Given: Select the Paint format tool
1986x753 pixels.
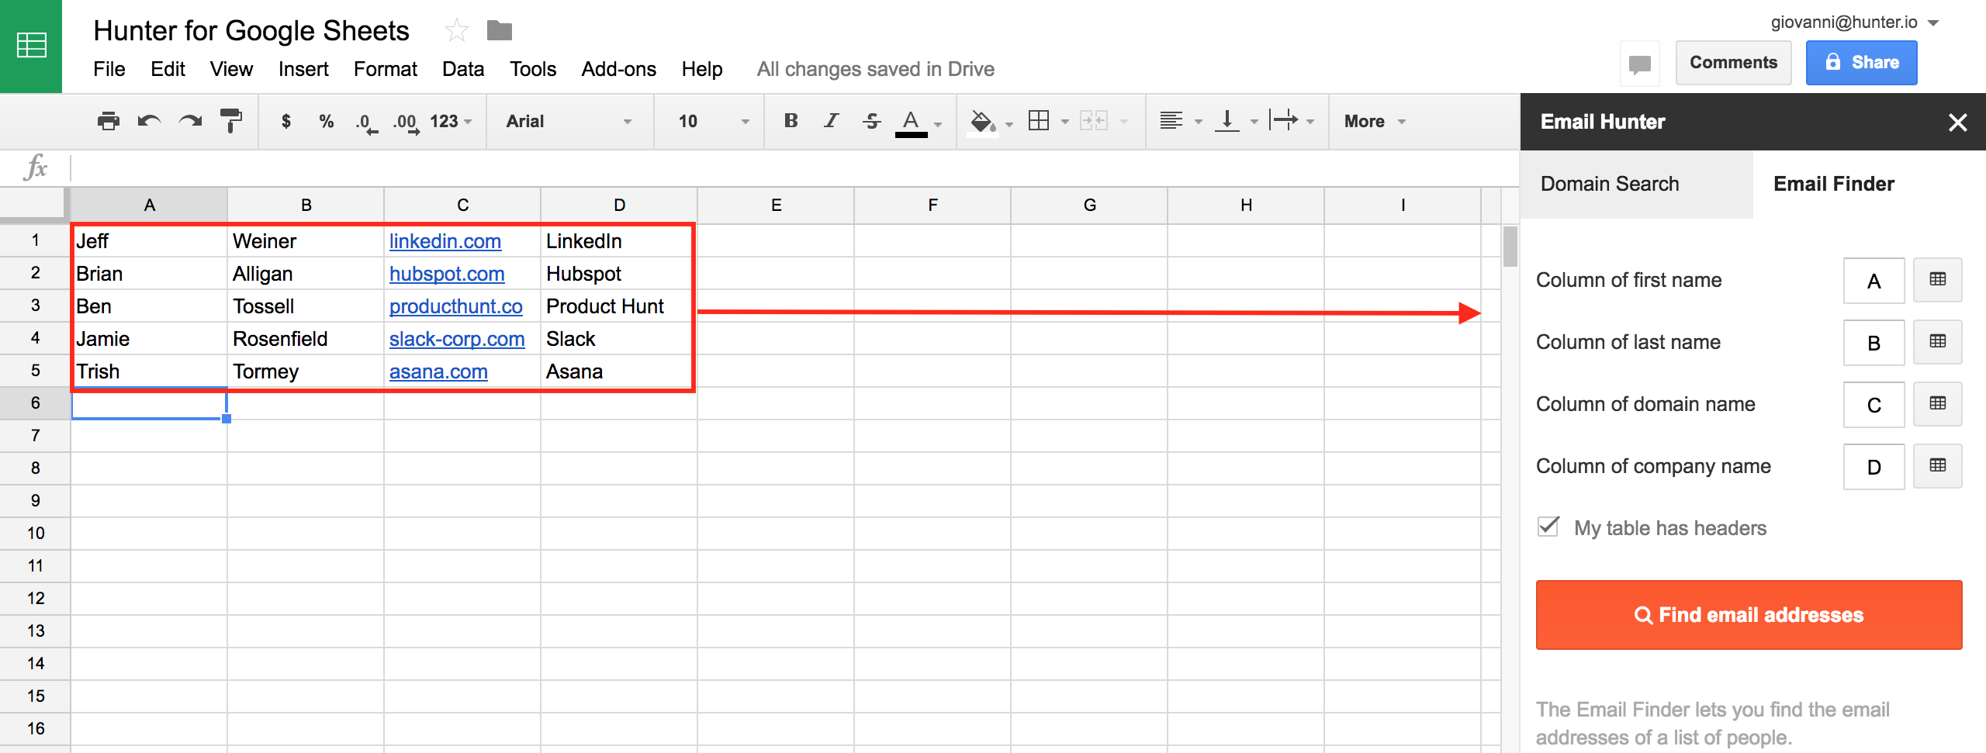Looking at the screenshot, I should pyautogui.click(x=231, y=121).
